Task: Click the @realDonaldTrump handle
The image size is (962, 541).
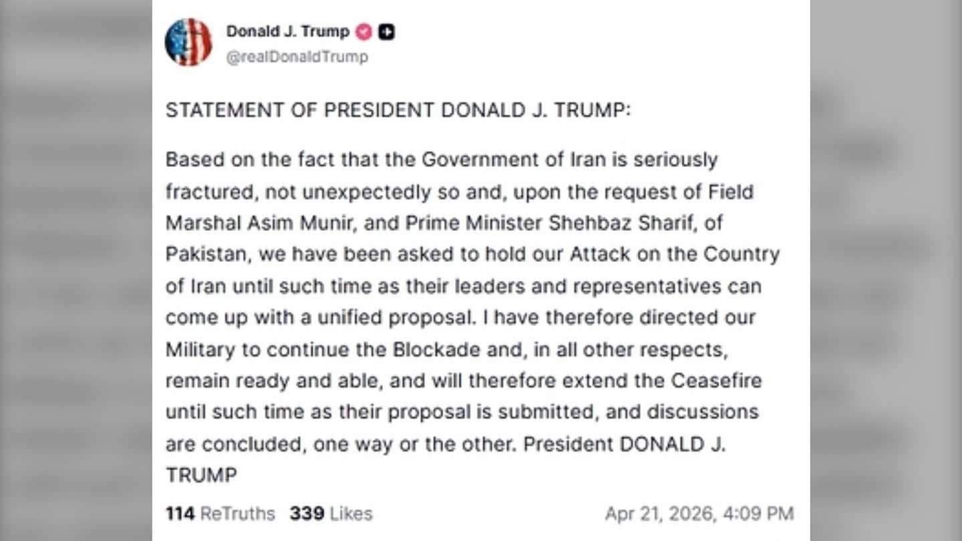Action: coord(297,57)
